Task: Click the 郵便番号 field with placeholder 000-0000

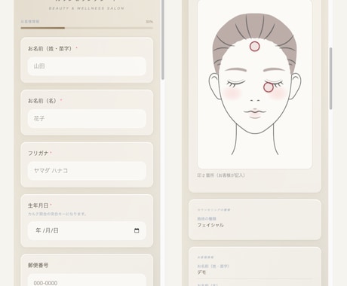Action: tap(87, 281)
